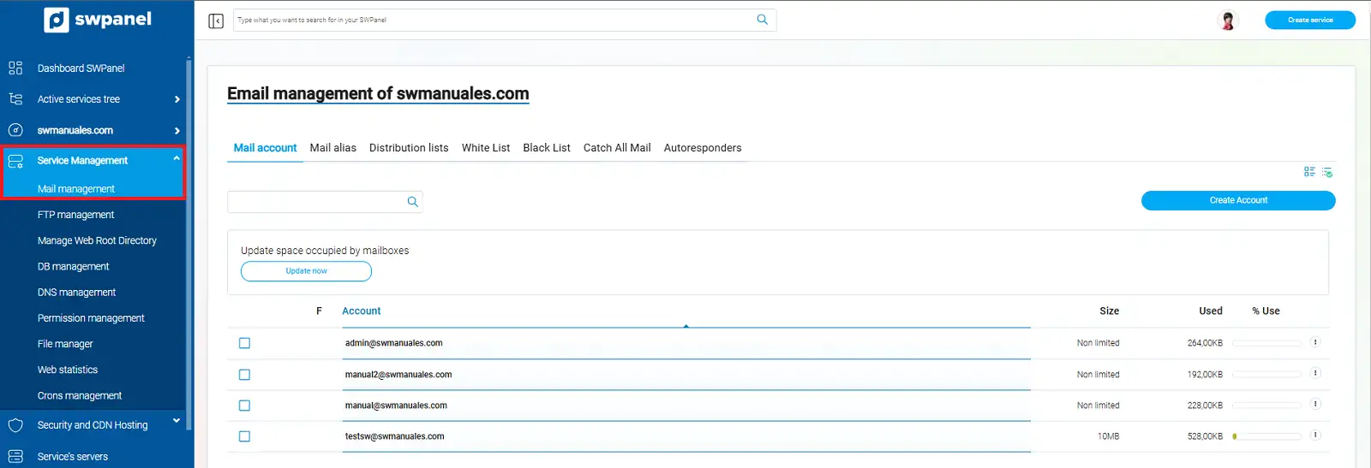Click the Update now button
1371x468 pixels.
tap(306, 271)
